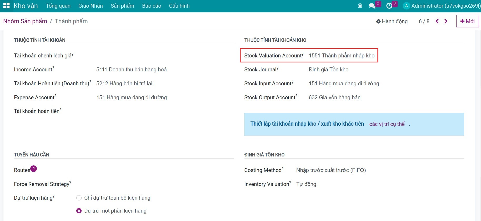Image resolution: width=481 pixels, height=221 pixels.
Task: Click the purple Routes help question icon
Action: pyautogui.click(x=34, y=169)
